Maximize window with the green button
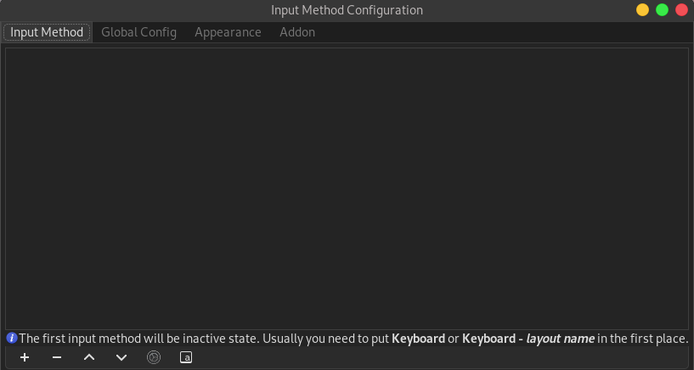Viewport: 694px width, 370px height. 662,10
